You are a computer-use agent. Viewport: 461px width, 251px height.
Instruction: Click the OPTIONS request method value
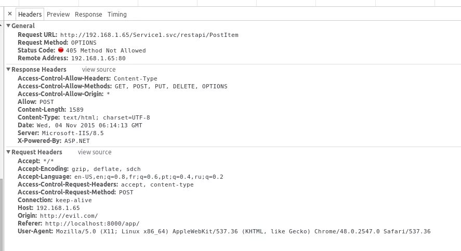coord(84,43)
